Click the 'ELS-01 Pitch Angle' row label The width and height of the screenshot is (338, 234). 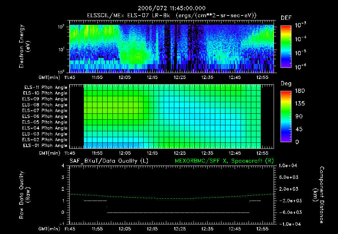(x=45, y=145)
